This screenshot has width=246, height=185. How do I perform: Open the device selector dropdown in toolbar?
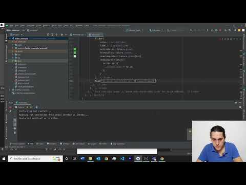click(x=134, y=30)
